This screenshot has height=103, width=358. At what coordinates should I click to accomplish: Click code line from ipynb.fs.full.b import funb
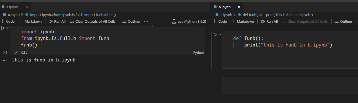[65, 38]
